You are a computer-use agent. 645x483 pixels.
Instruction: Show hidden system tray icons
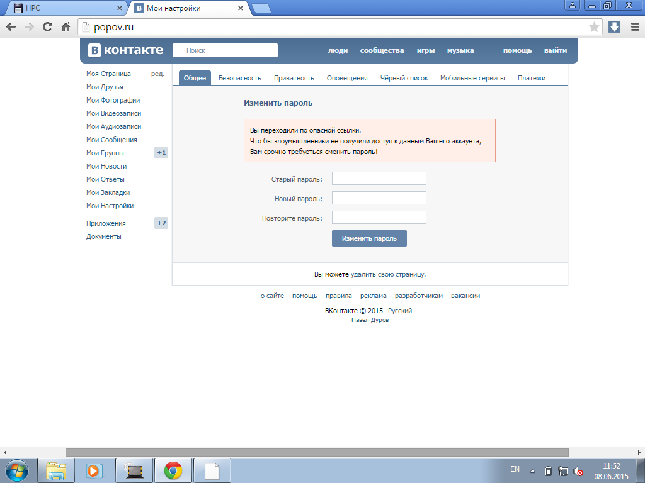tap(532, 471)
